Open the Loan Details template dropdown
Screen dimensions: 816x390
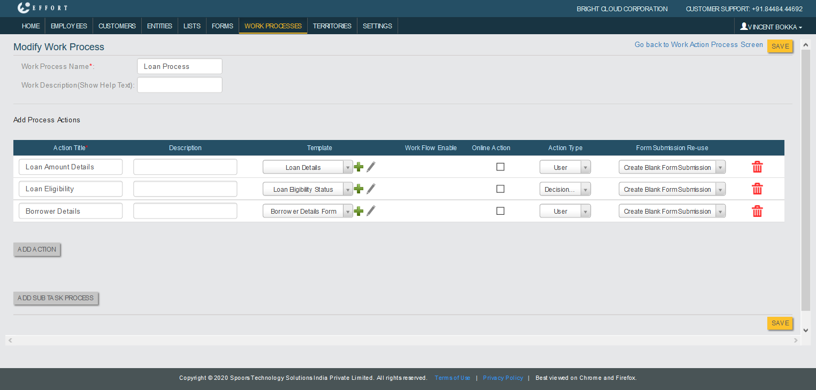[x=308, y=167]
